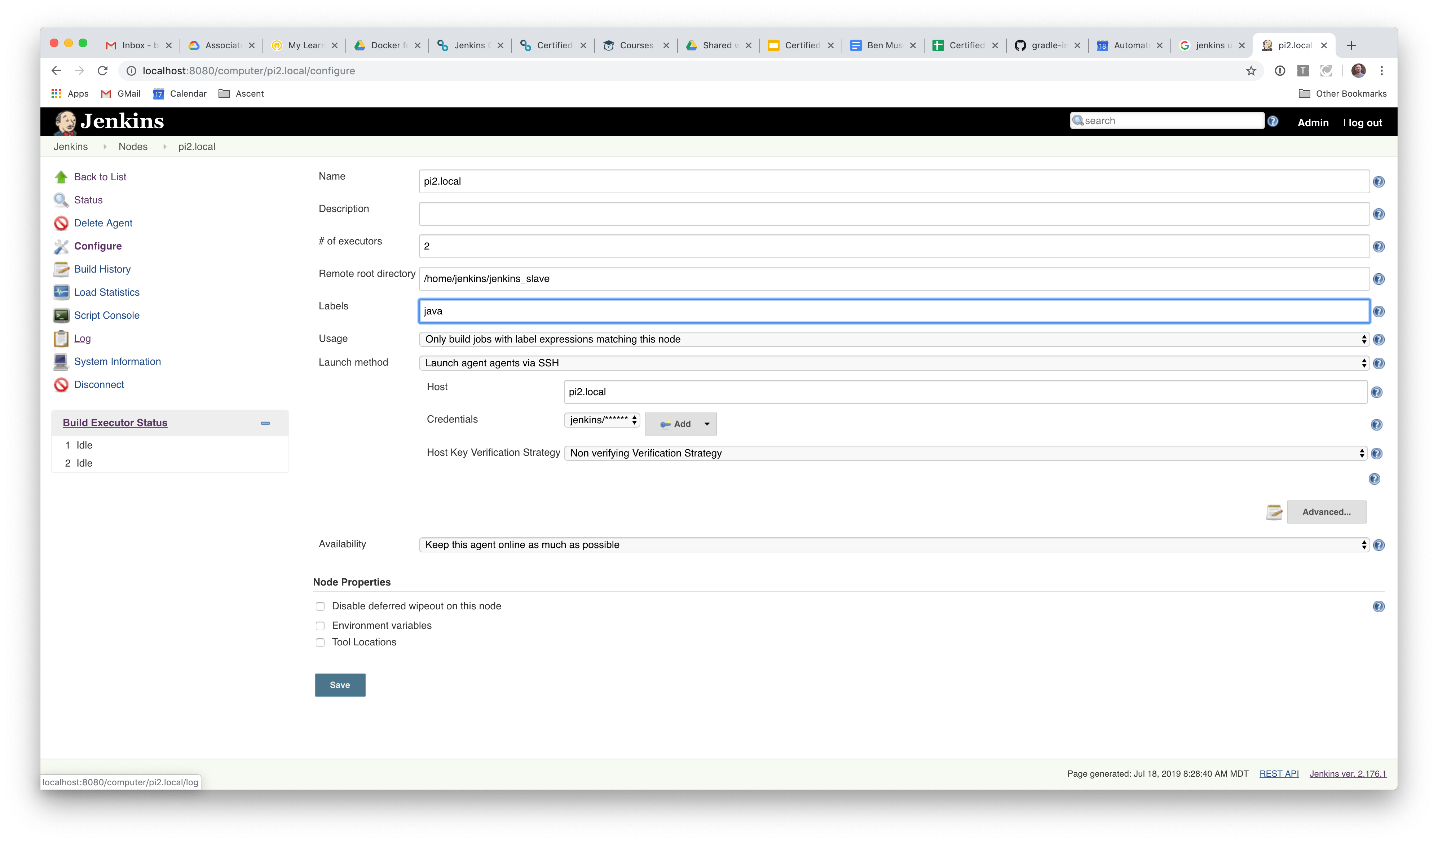Open Load Statistics via its chart icon
The height and width of the screenshot is (843, 1438).
(62, 292)
